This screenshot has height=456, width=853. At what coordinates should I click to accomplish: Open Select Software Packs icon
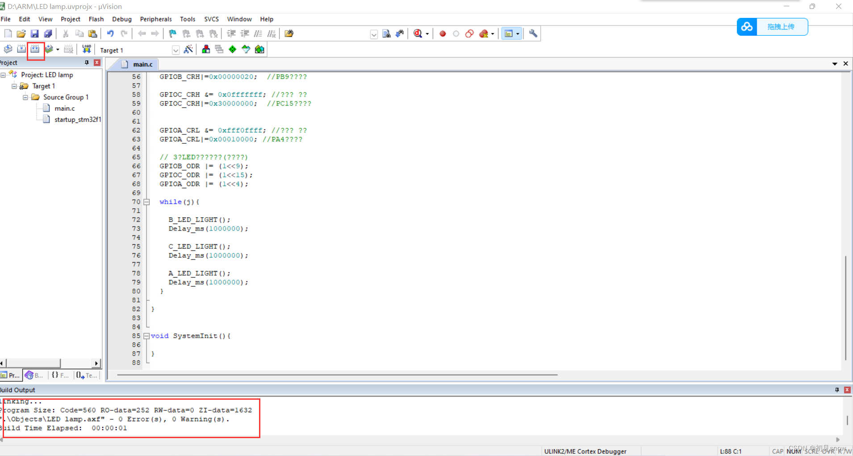[x=246, y=49]
